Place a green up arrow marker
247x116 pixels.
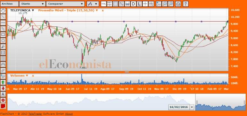coord(3,82)
